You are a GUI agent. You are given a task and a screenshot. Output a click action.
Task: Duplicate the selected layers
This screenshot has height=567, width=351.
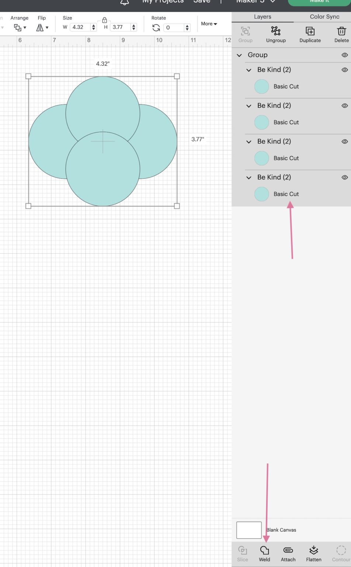point(310,34)
